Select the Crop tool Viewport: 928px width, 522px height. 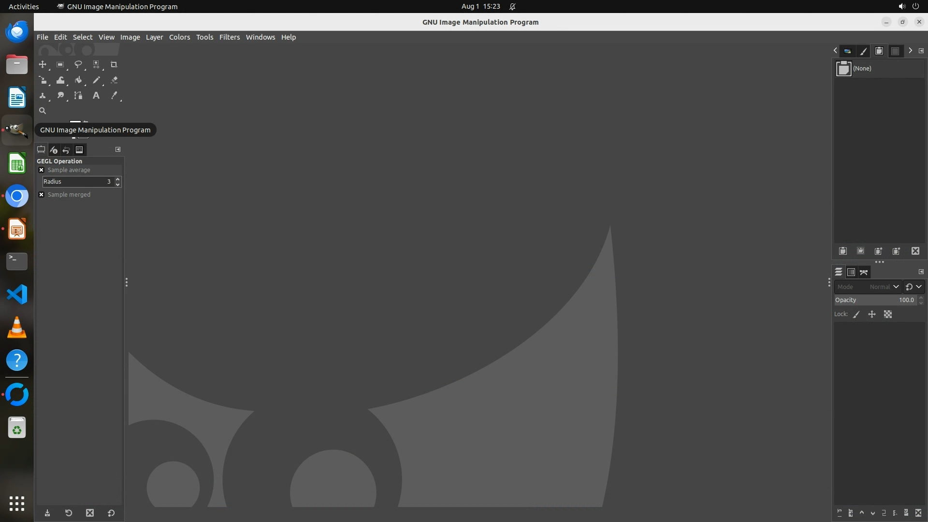coord(114,64)
